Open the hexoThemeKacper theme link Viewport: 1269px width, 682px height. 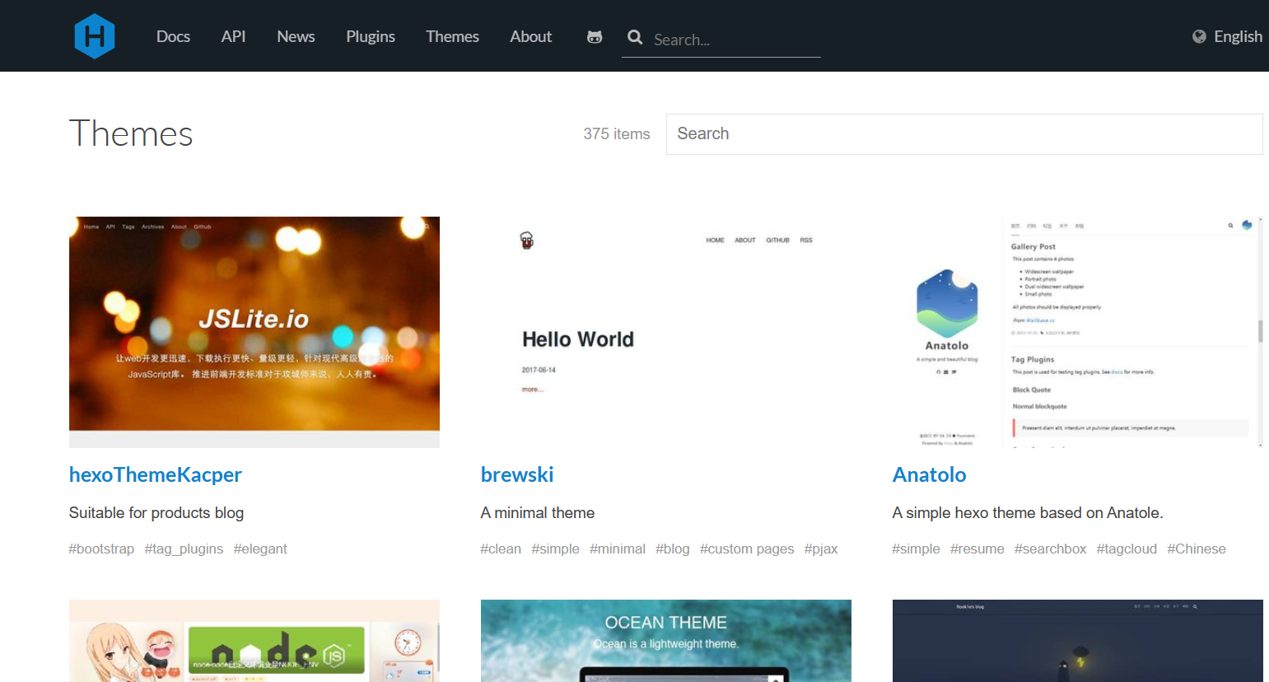coord(156,474)
